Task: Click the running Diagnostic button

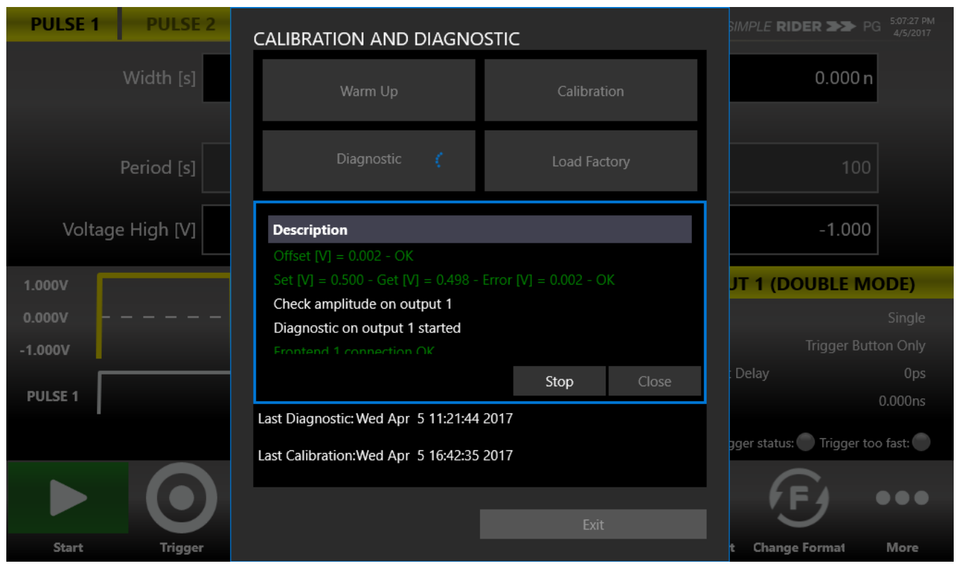Action: pyautogui.click(x=368, y=161)
